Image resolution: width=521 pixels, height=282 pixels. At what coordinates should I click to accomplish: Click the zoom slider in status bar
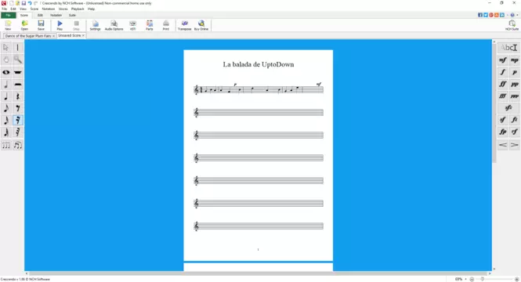click(494, 280)
